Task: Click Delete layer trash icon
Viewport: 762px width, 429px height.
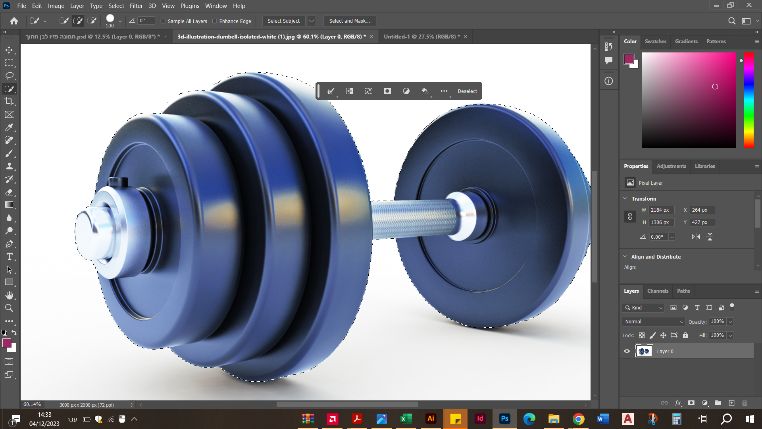Action: [x=745, y=403]
